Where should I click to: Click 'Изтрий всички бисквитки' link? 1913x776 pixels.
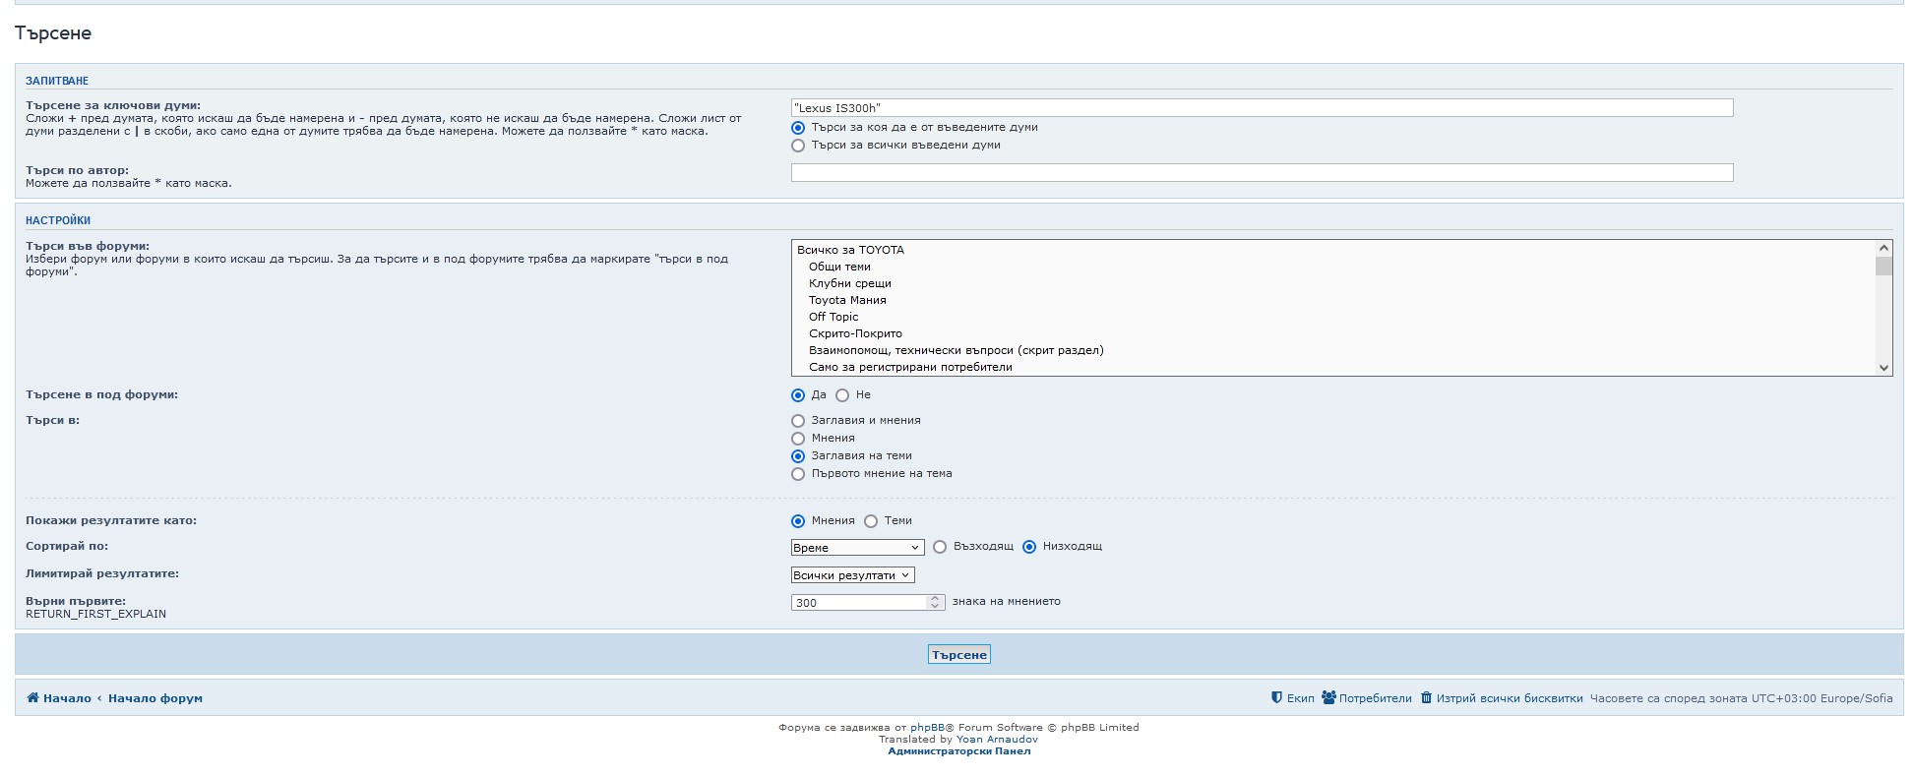pyautogui.click(x=1509, y=698)
